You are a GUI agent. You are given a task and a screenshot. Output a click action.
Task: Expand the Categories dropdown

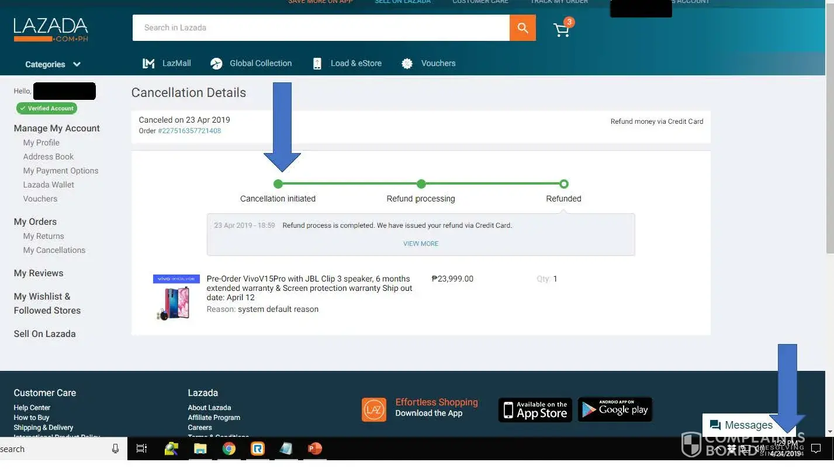[53, 64]
